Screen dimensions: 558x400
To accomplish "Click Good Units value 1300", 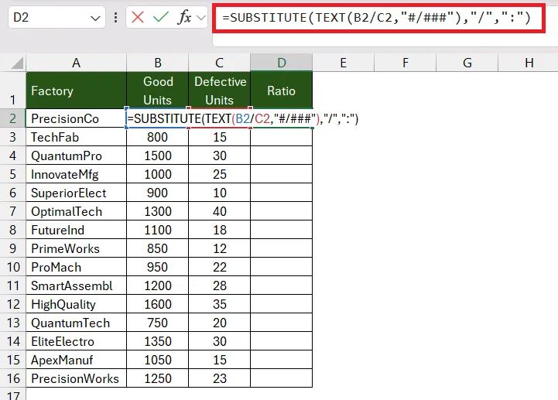I will pyautogui.click(x=158, y=211).
